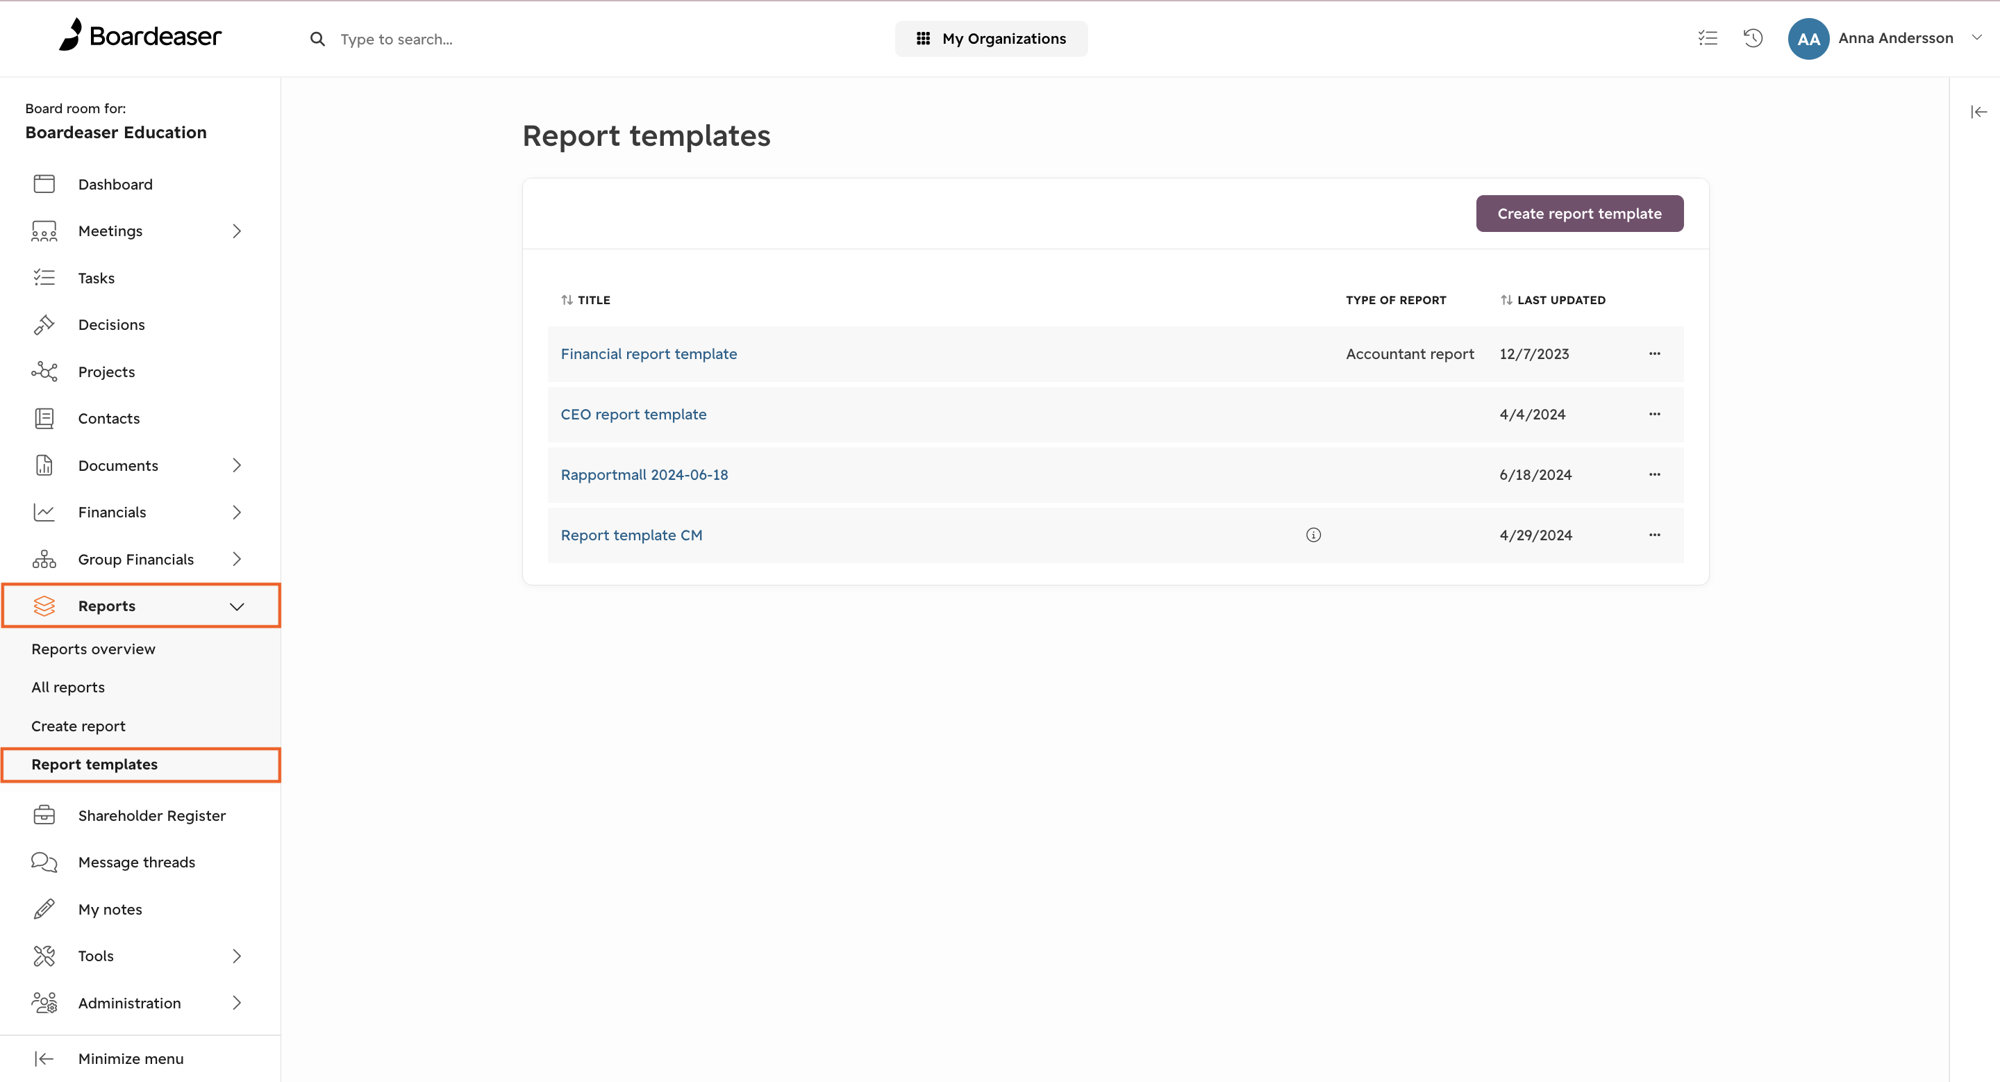Go to All reports in sidebar
The image size is (2000, 1082).
(68, 687)
